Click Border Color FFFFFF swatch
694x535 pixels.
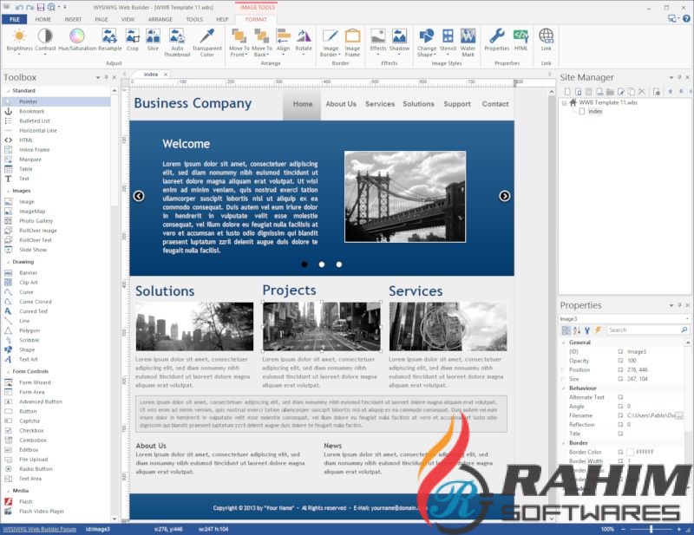click(x=631, y=453)
